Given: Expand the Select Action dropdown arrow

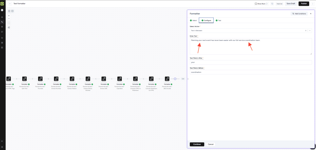Looking at the screenshot, I should pyautogui.click(x=310, y=30).
